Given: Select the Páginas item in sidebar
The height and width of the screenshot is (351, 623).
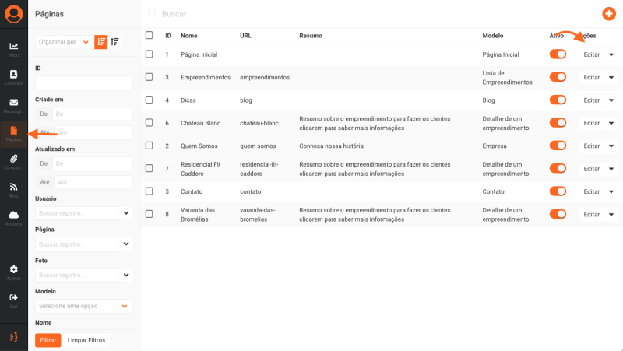Looking at the screenshot, I should (x=14, y=132).
